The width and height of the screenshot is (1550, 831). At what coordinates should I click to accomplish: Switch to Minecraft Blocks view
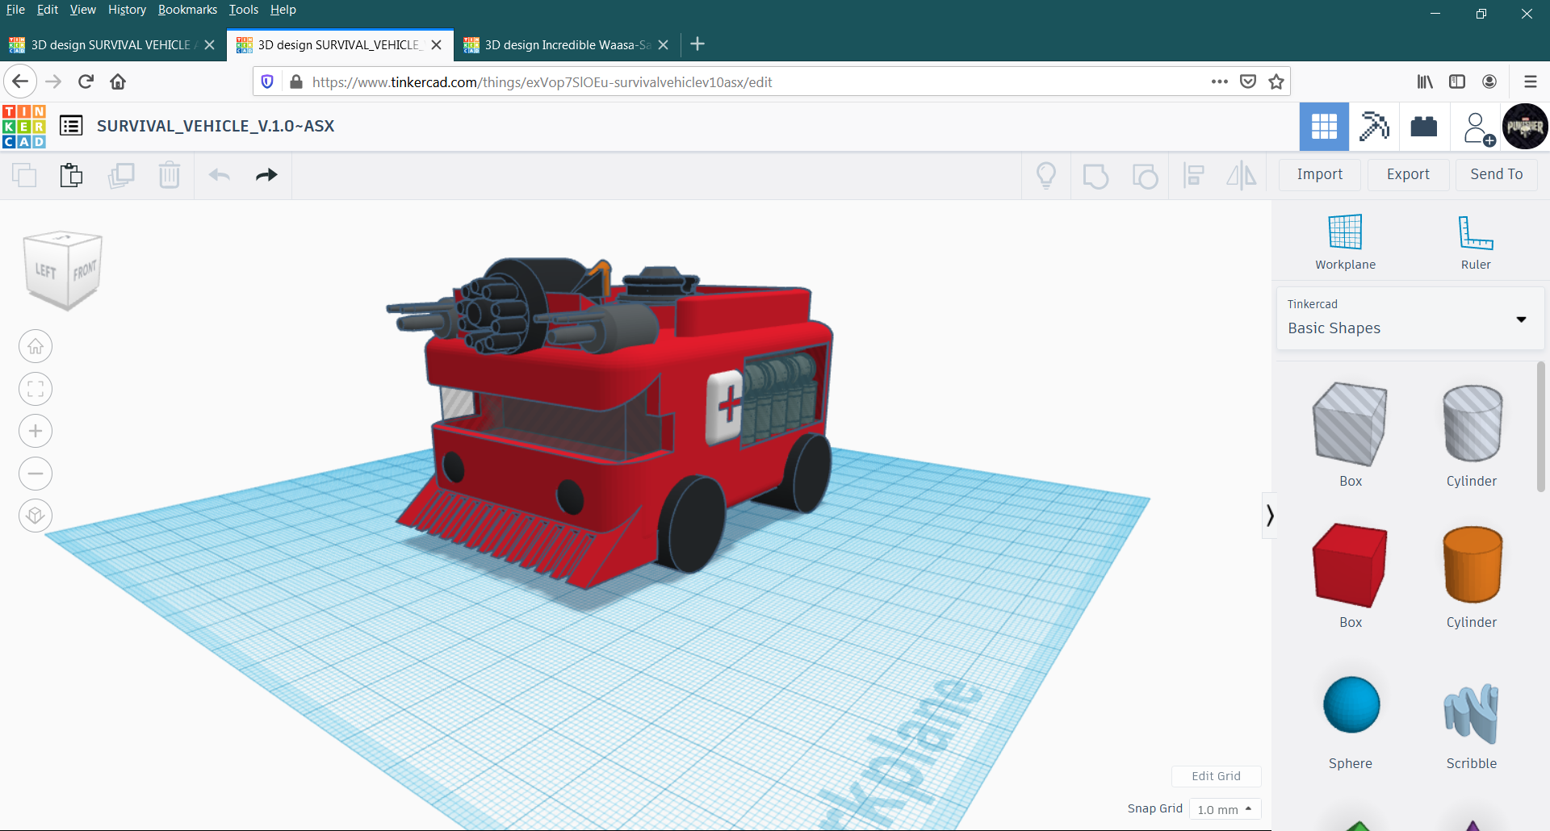[x=1374, y=127]
